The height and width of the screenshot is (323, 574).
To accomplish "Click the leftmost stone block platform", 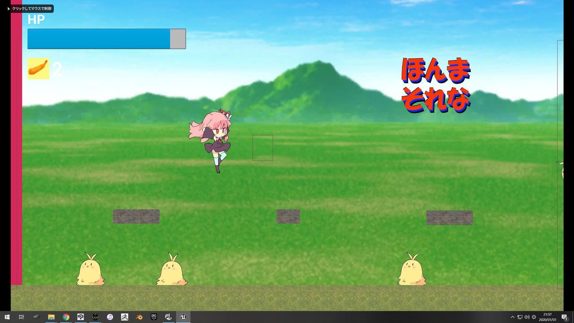I will coord(136,216).
